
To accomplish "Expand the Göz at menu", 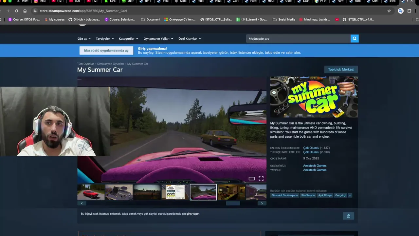I will click(84, 39).
